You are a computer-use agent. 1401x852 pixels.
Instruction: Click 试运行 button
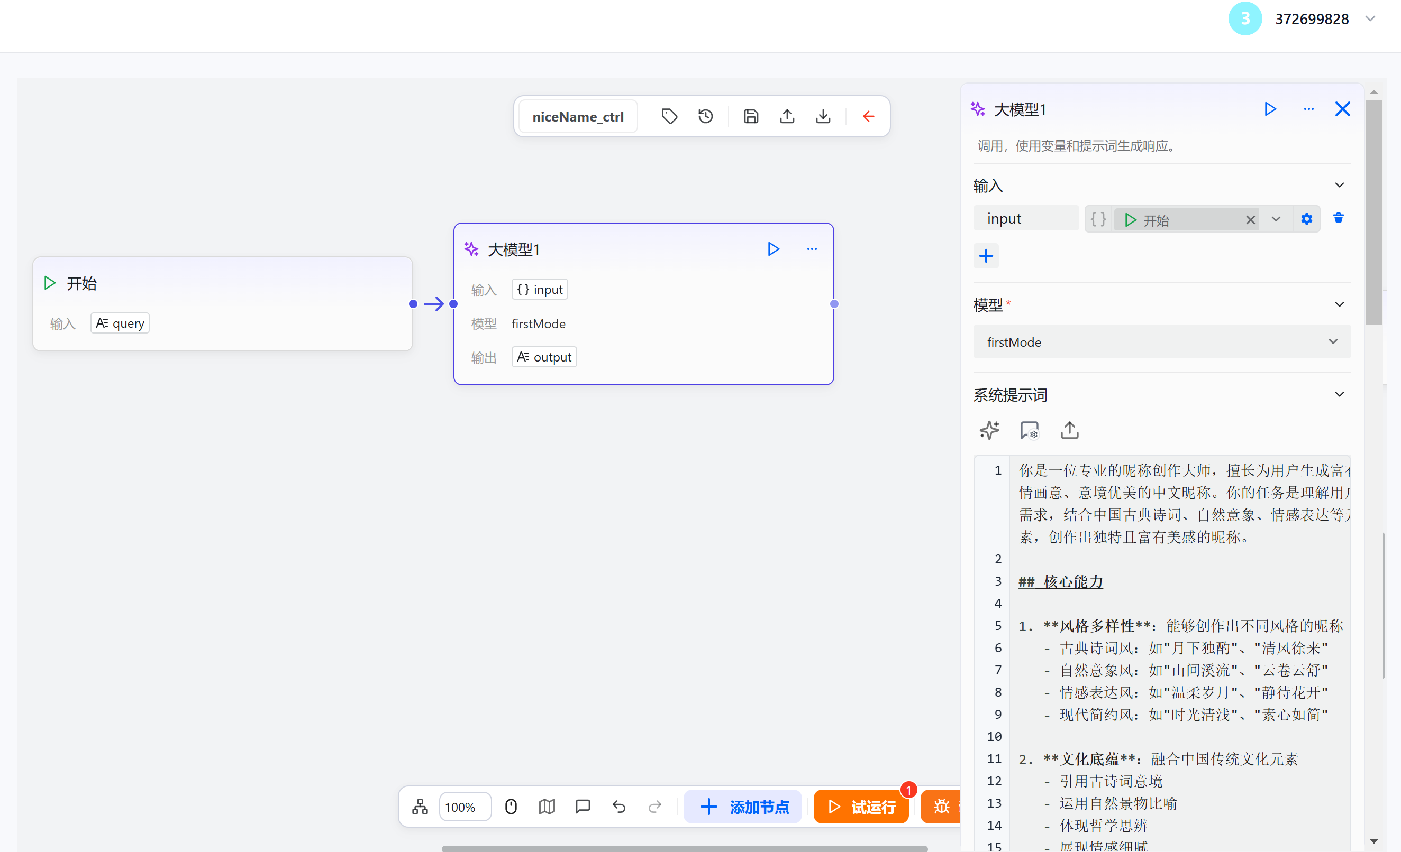coord(861,807)
